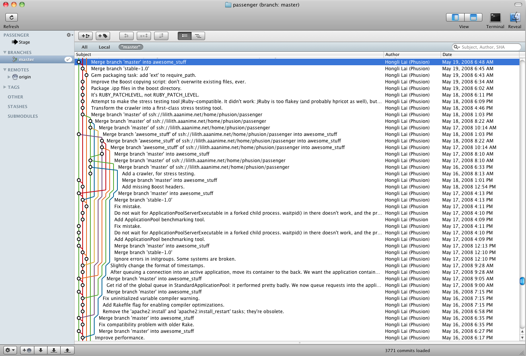Screen dimensions: 526x356
Task: Open the Stage view in sidebar
Action: click(24, 42)
